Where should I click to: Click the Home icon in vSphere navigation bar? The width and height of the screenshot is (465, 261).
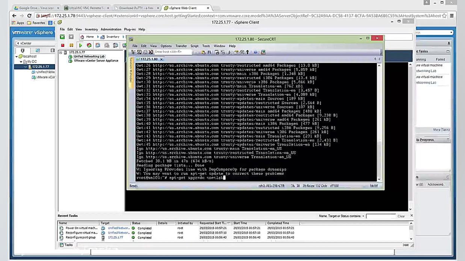[82, 37]
